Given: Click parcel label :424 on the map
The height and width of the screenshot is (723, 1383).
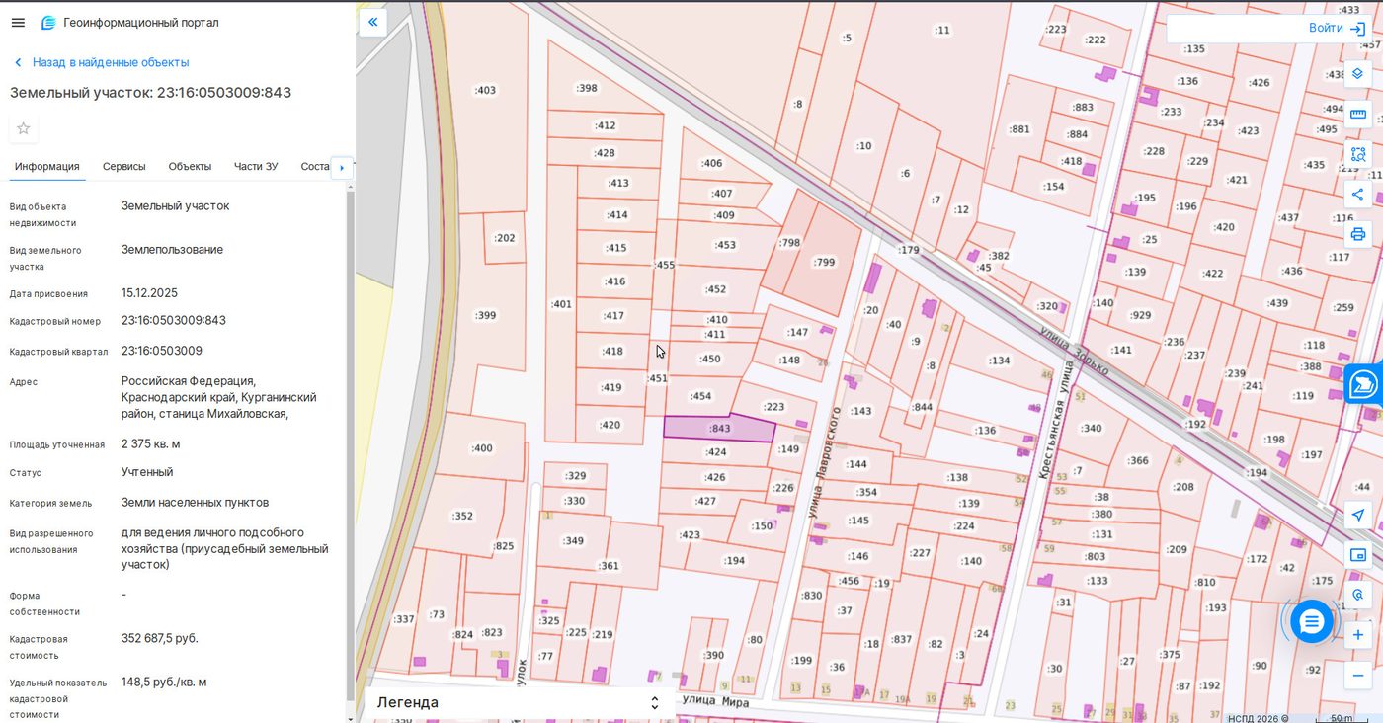Looking at the screenshot, I should click(715, 452).
